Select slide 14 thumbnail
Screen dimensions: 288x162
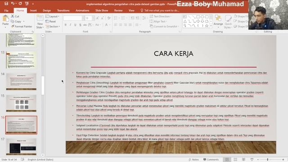pyautogui.click(x=21, y=81)
